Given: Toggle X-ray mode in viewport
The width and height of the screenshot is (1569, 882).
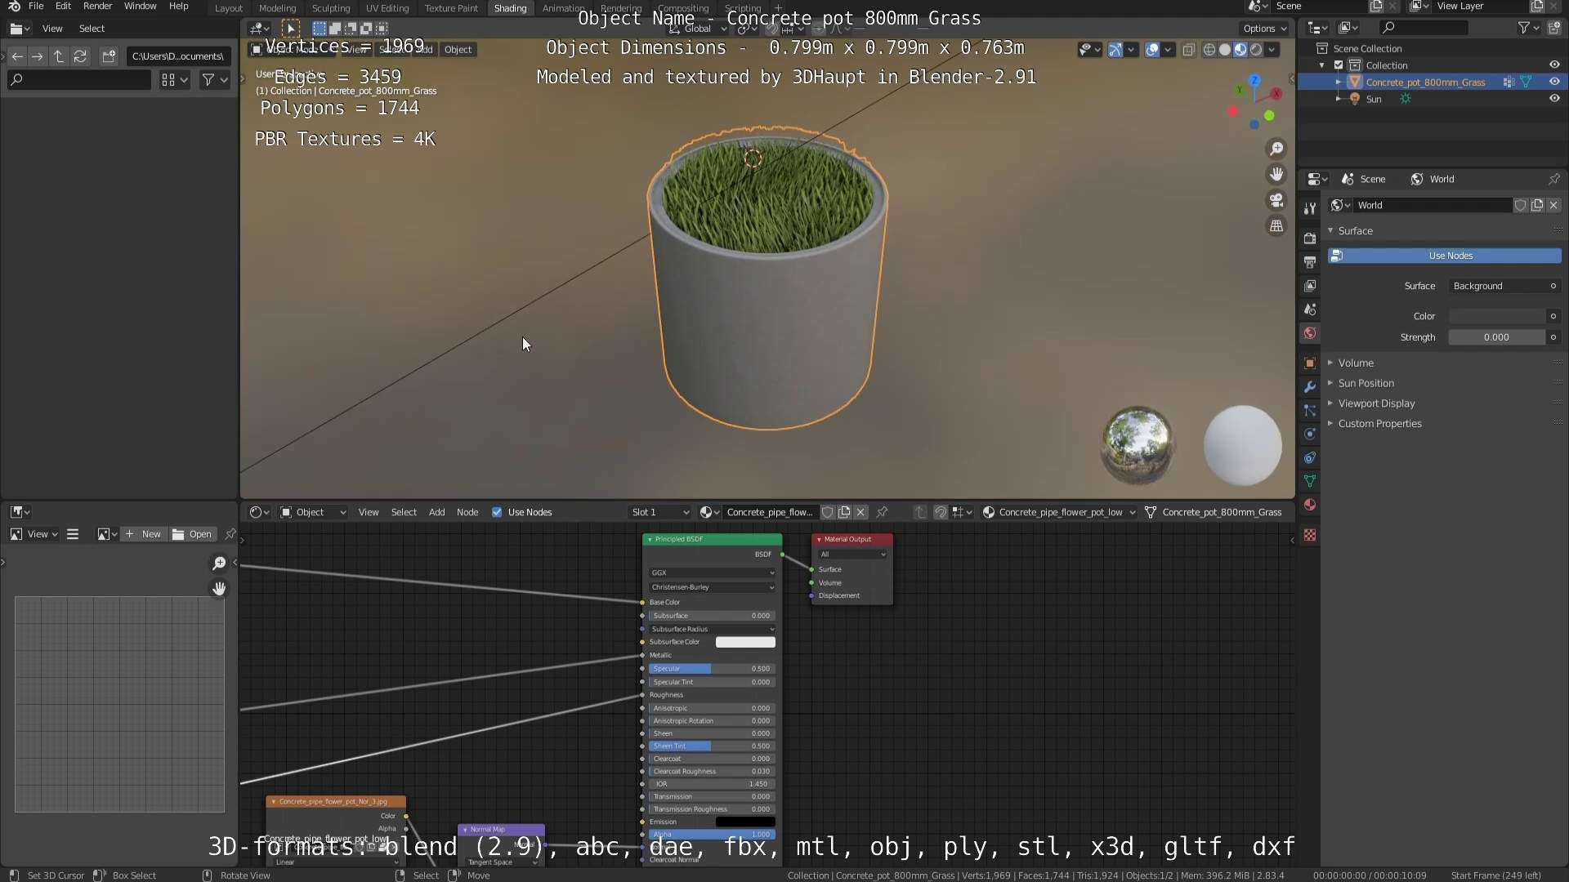Looking at the screenshot, I should coord(1188,50).
